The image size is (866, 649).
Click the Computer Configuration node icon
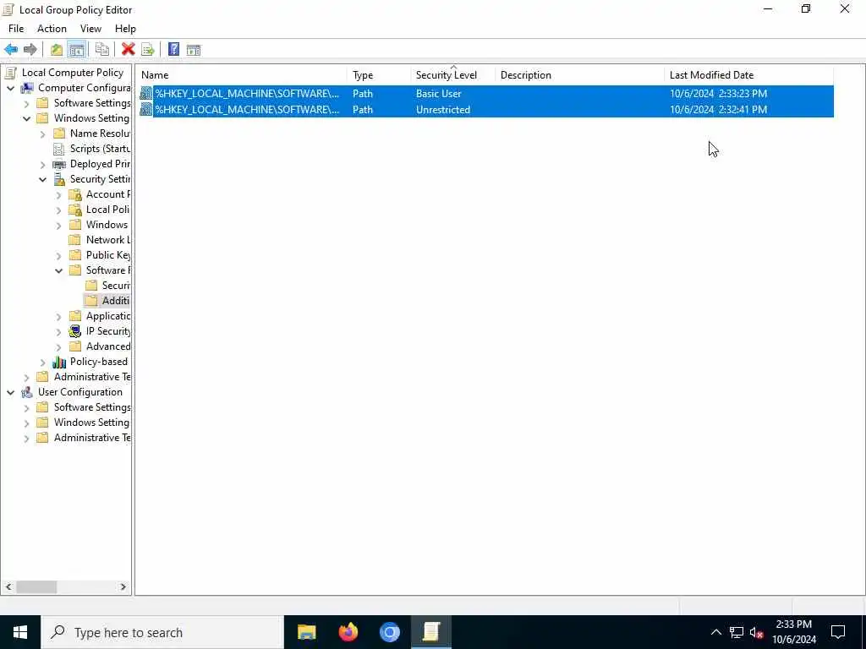coord(27,88)
